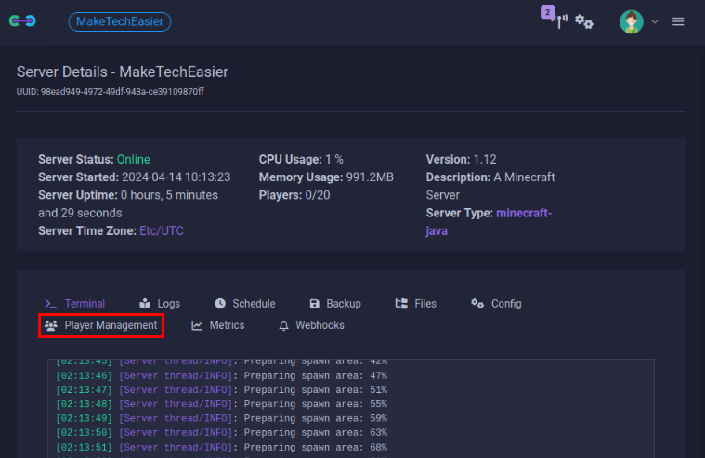This screenshot has width=705, height=458.
Task: Click the Description 'A Minecraft Server' text
Action: (x=490, y=186)
